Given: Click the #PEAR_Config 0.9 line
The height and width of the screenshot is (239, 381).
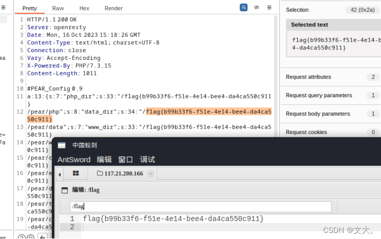Looking at the screenshot, I should click(55, 88).
